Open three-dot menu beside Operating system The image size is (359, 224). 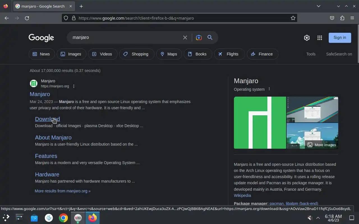(269, 89)
